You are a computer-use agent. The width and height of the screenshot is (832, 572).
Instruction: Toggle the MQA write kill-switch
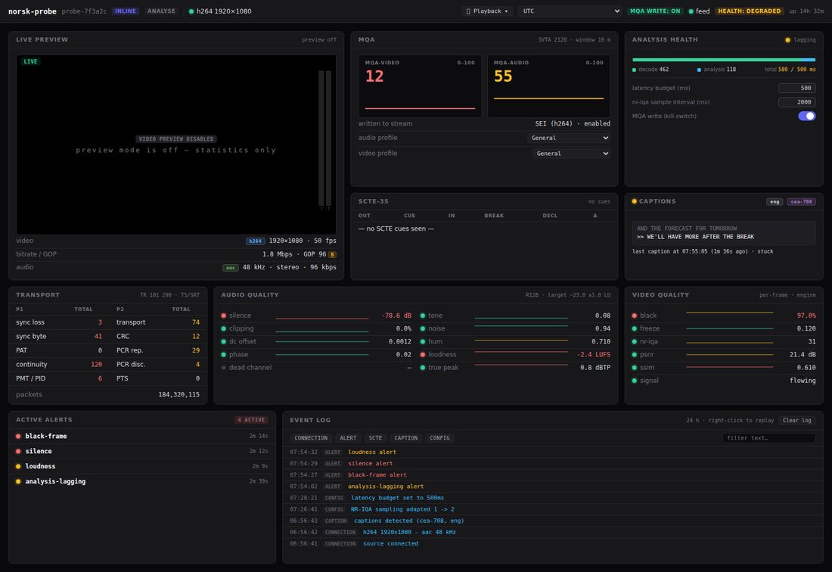point(806,116)
